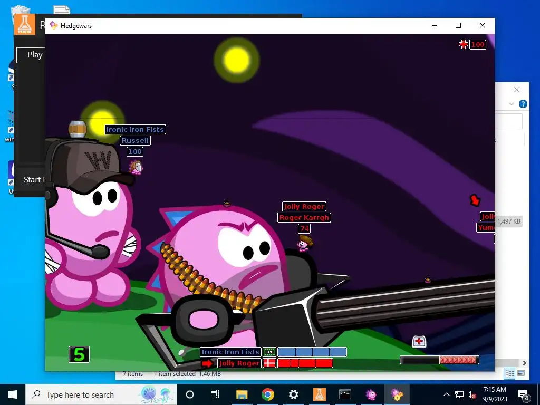Launch Google Chrome from the taskbar
540x405 pixels.
click(x=267, y=394)
